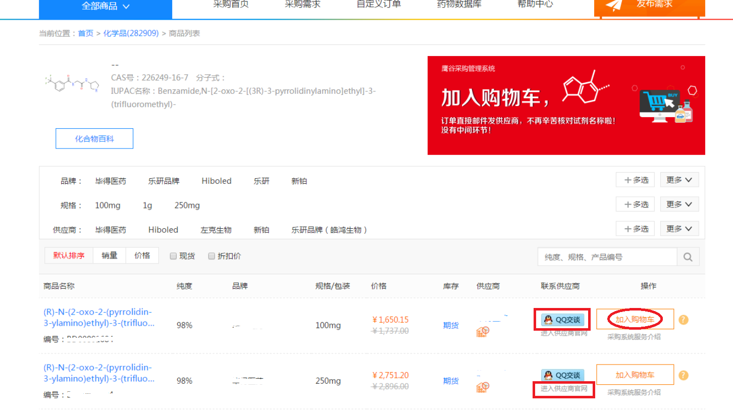The width and height of the screenshot is (733, 414).
Task: Sort the product list by 销量
Action: 110,255
